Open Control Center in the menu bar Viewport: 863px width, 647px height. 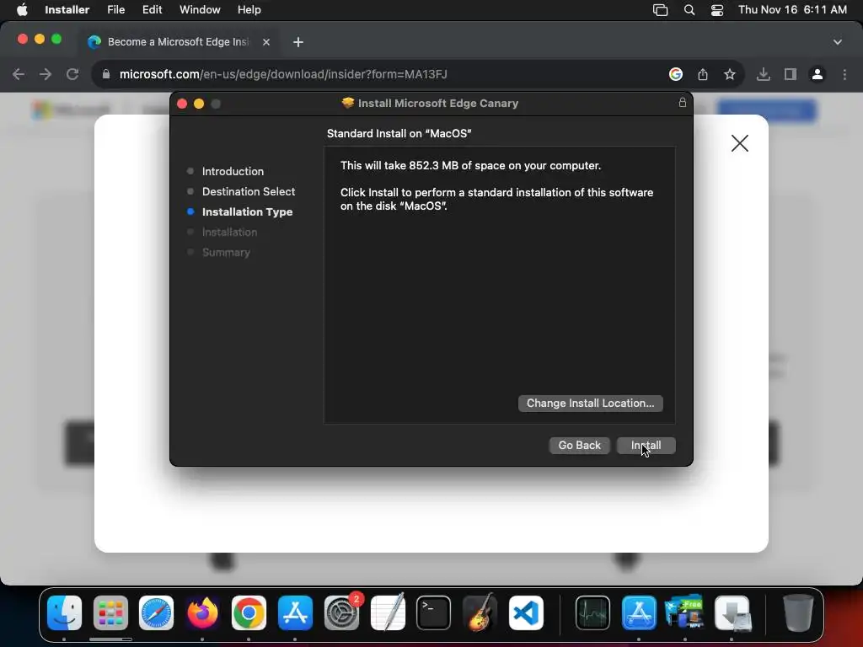pos(716,10)
